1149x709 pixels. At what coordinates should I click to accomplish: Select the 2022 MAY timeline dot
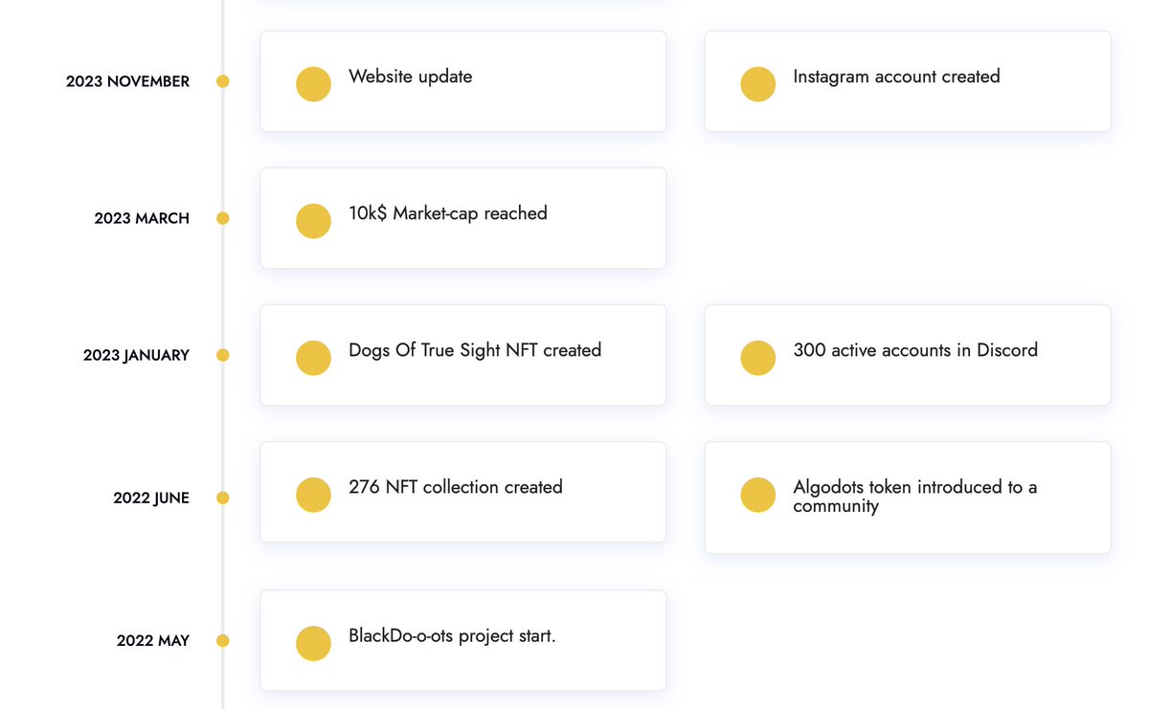pyautogui.click(x=223, y=640)
